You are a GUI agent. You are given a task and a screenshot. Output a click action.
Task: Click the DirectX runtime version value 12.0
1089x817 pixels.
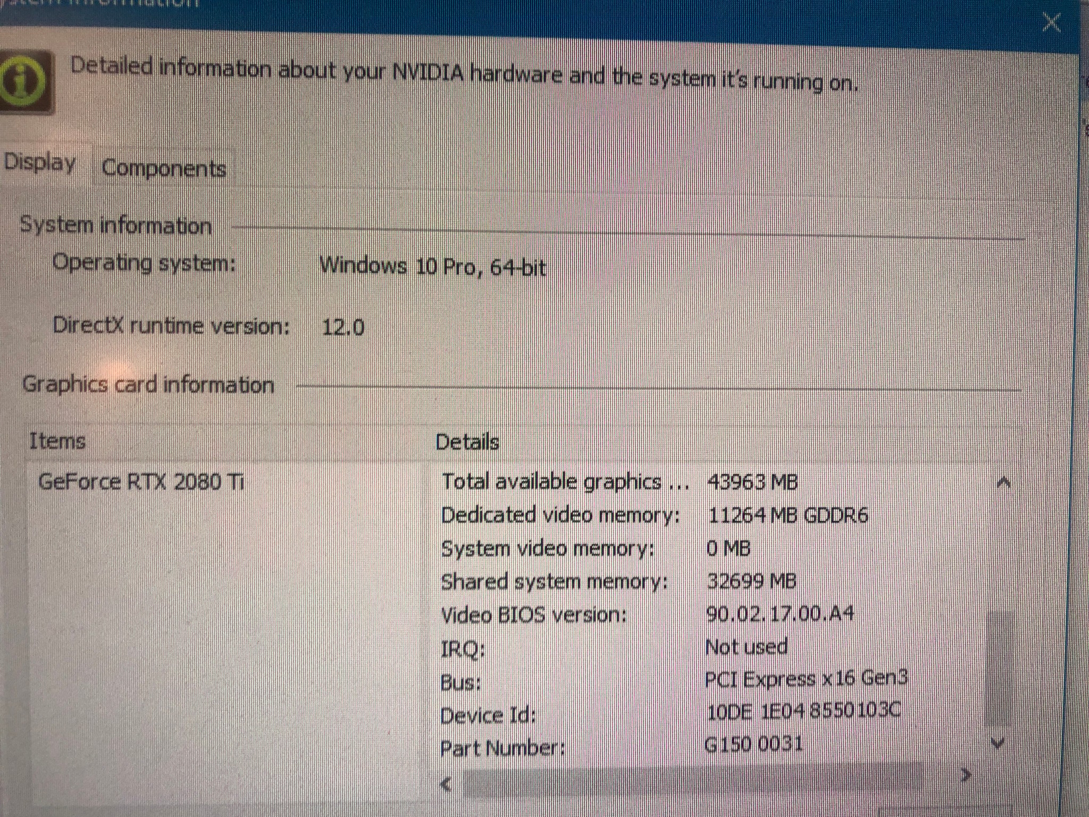(x=343, y=327)
